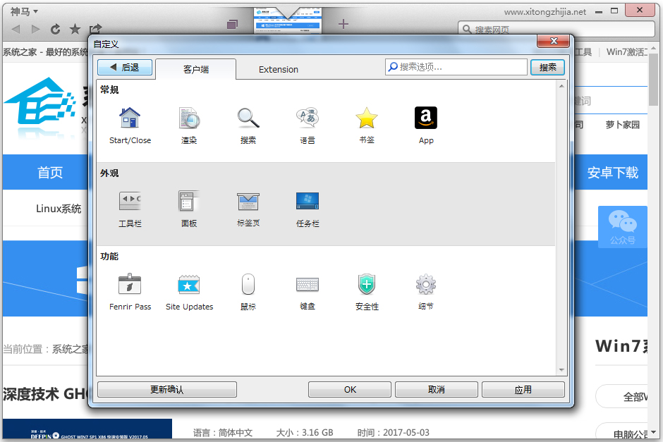Viewport: 663px width, 442px height.
Task: Click the 后退 back button in dialog
Action: point(125,67)
